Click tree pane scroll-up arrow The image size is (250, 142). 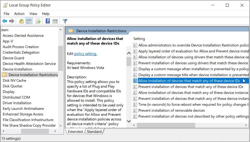point(60,30)
